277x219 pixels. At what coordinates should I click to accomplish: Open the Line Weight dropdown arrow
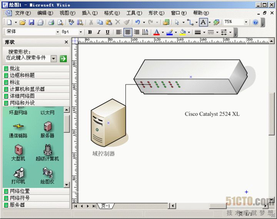click(x=204, y=32)
